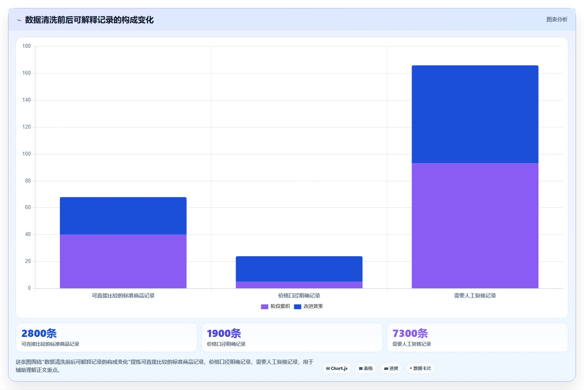Click the purple segment of 需要人工复核记录 bar
584x390 pixels.
click(475, 226)
